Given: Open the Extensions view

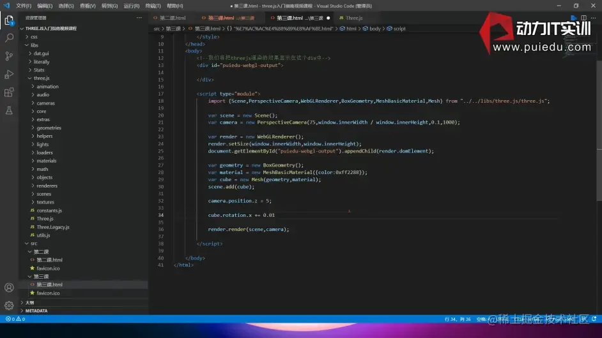Looking at the screenshot, I should 9,92.
